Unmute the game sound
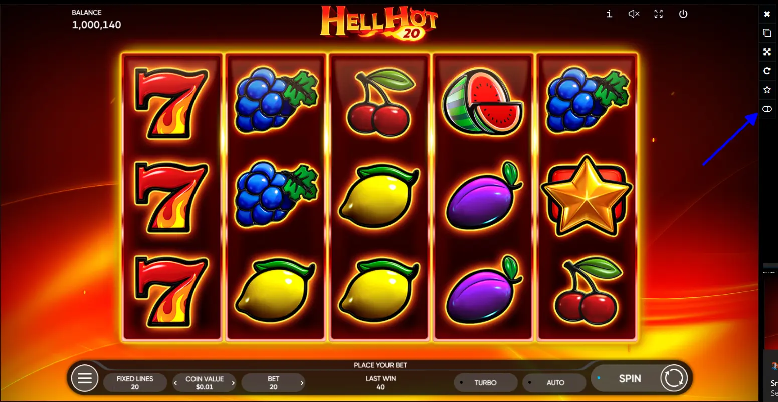The image size is (778, 402). 634,14
